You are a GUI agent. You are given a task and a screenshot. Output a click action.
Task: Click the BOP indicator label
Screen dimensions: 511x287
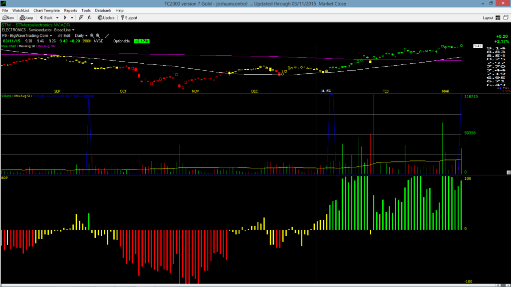click(x=4, y=178)
